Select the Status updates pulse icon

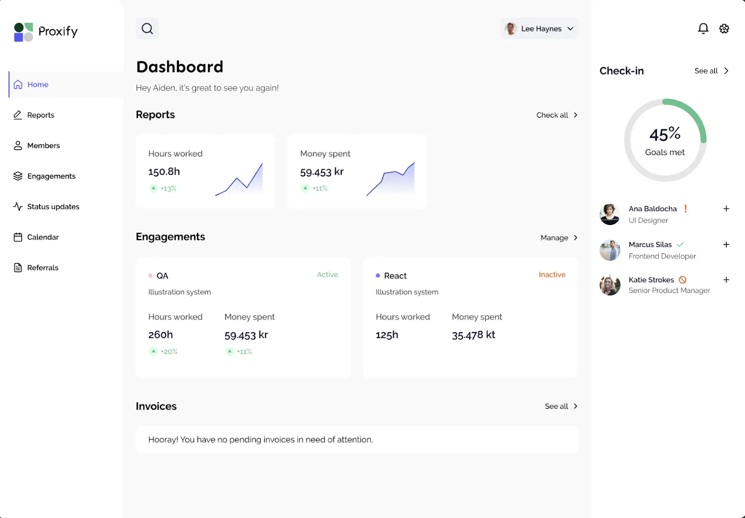[x=18, y=206]
